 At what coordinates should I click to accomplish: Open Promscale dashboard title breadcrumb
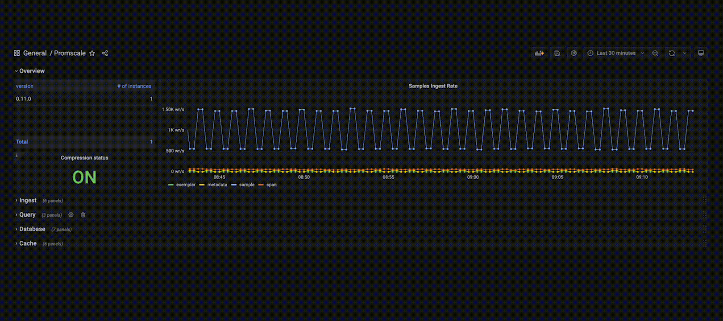[70, 53]
